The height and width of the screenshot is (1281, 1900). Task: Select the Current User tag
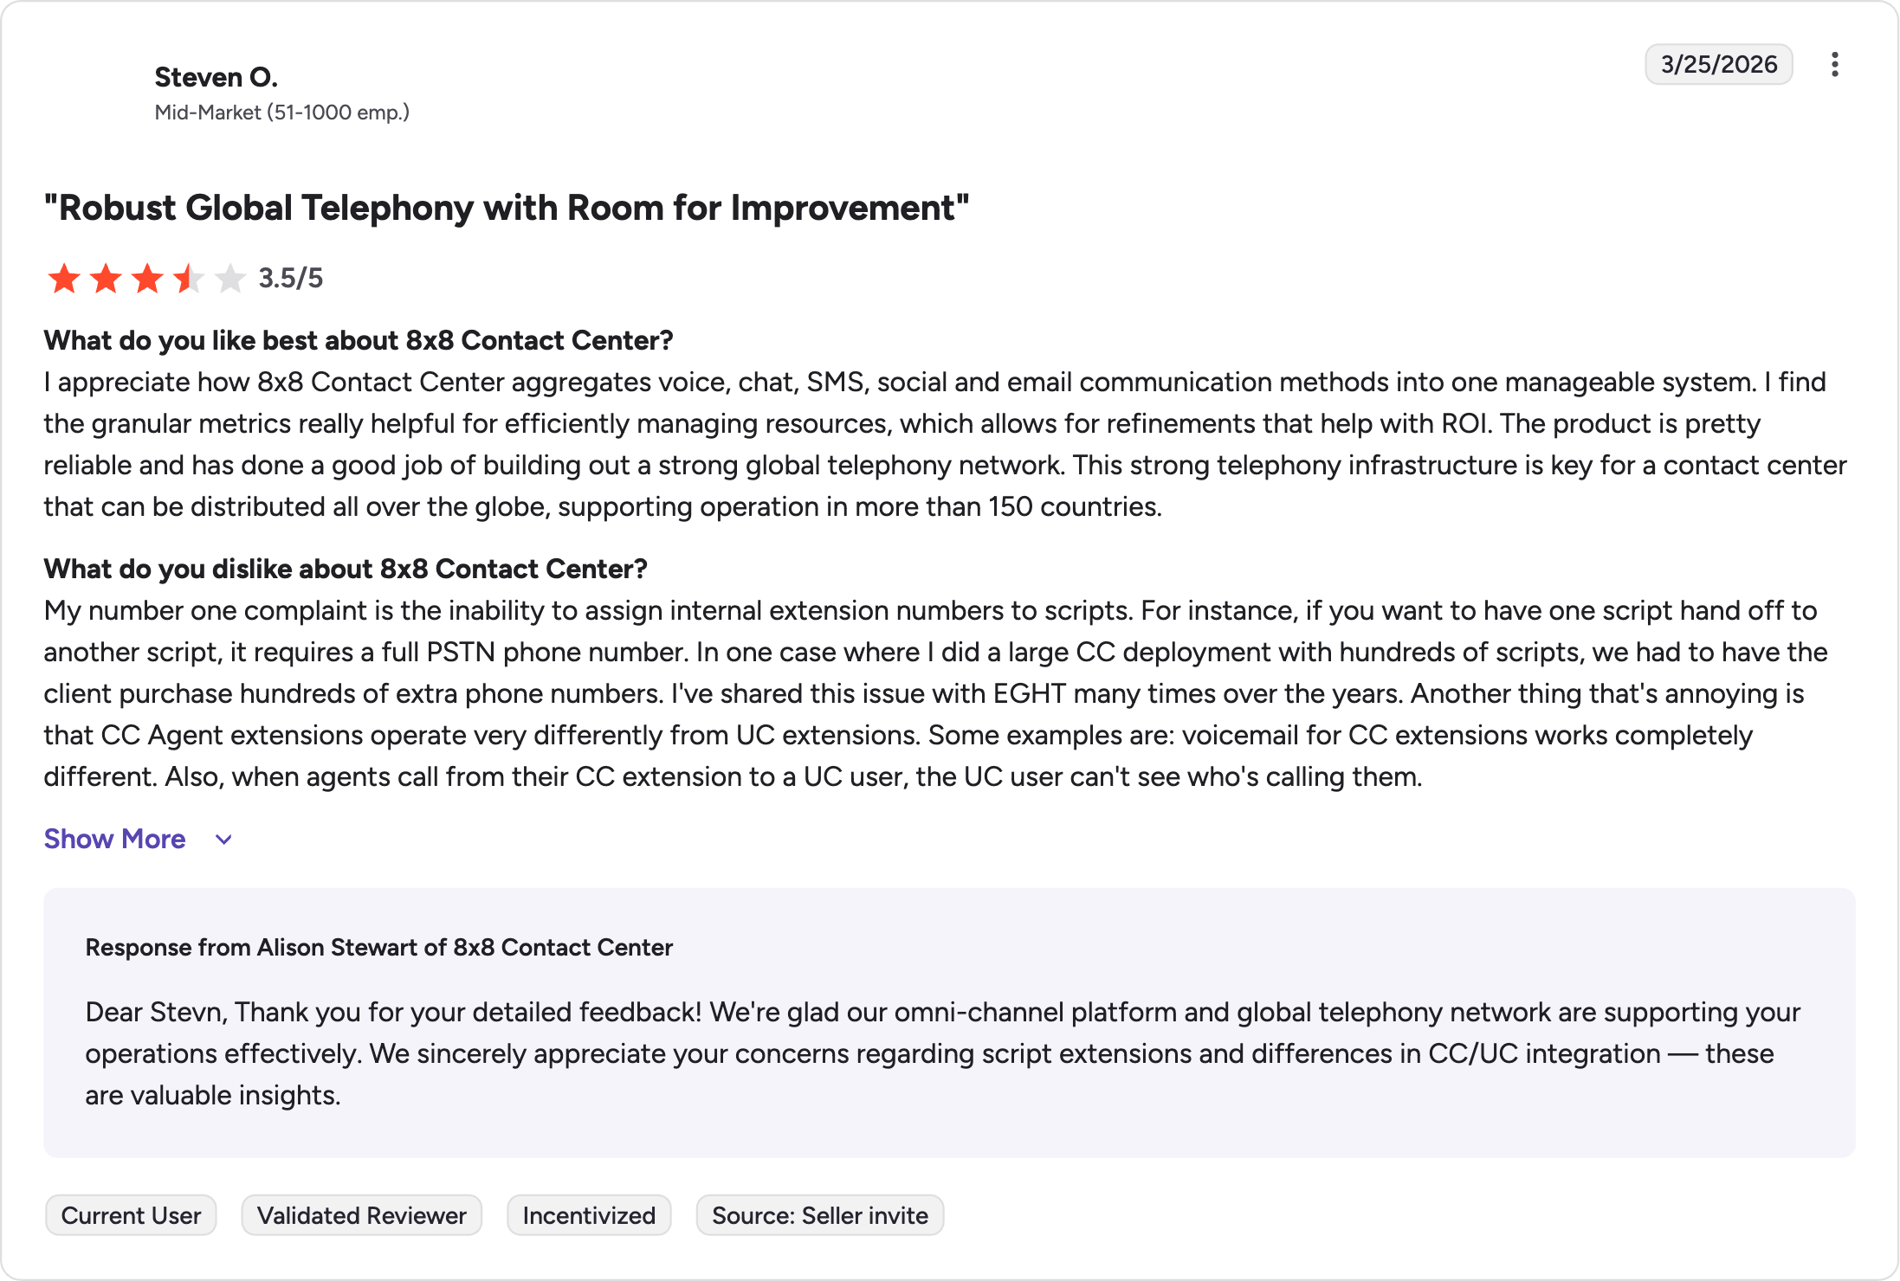[x=131, y=1215]
